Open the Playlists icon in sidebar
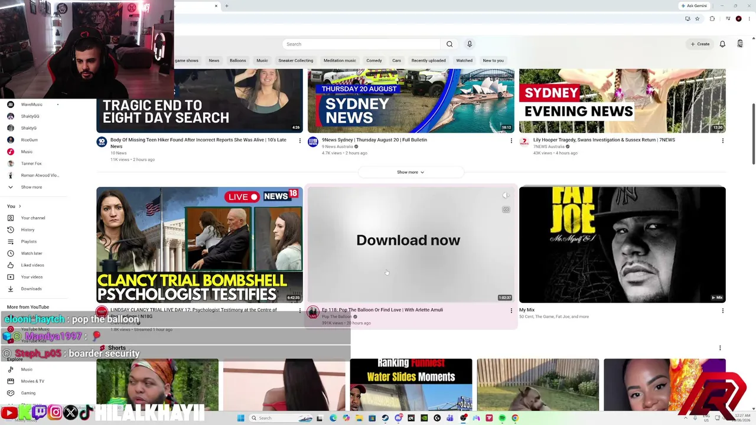Viewport: 756px width, 425px height. pos(11,241)
